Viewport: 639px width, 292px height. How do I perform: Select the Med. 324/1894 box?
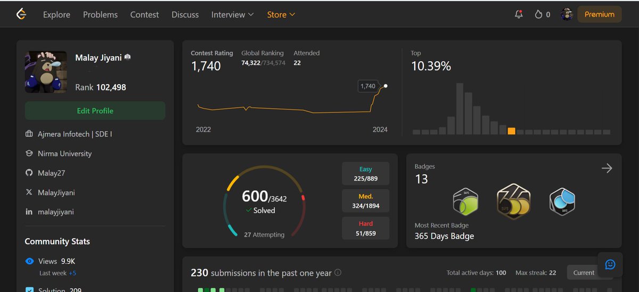[x=366, y=201]
